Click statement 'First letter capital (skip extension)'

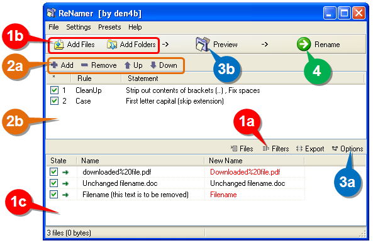(175, 101)
